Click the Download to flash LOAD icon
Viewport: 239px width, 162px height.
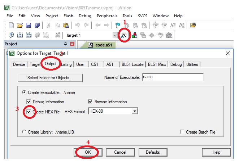tap(57, 35)
